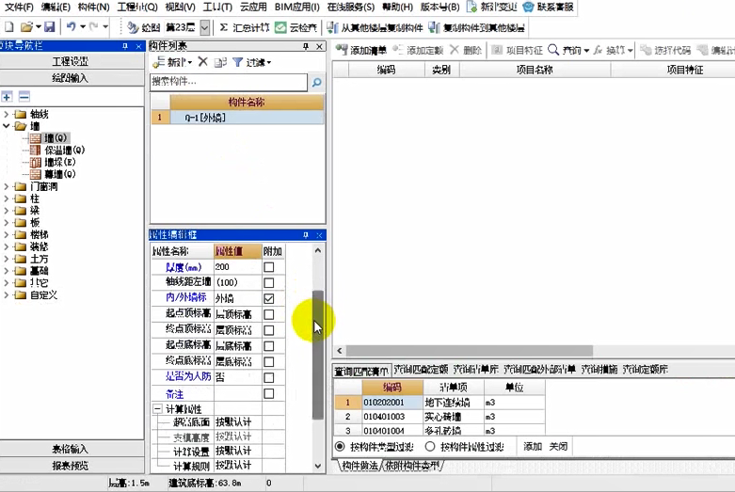Open the 视图(V) menu
This screenshot has width=735, height=492.
pos(167,7)
